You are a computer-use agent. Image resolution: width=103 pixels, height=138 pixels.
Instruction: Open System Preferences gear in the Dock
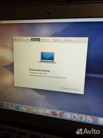click(61, 114)
